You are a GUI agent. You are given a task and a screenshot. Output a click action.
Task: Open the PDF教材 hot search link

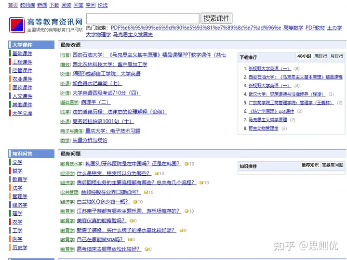pos(315,28)
